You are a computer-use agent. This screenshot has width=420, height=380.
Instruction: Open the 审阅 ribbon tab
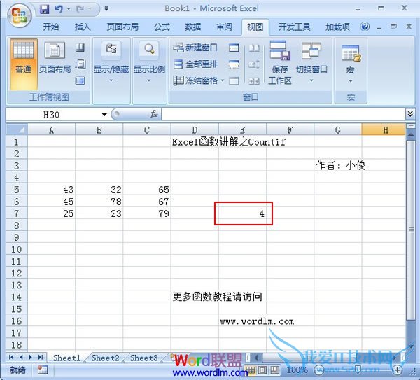click(x=224, y=27)
